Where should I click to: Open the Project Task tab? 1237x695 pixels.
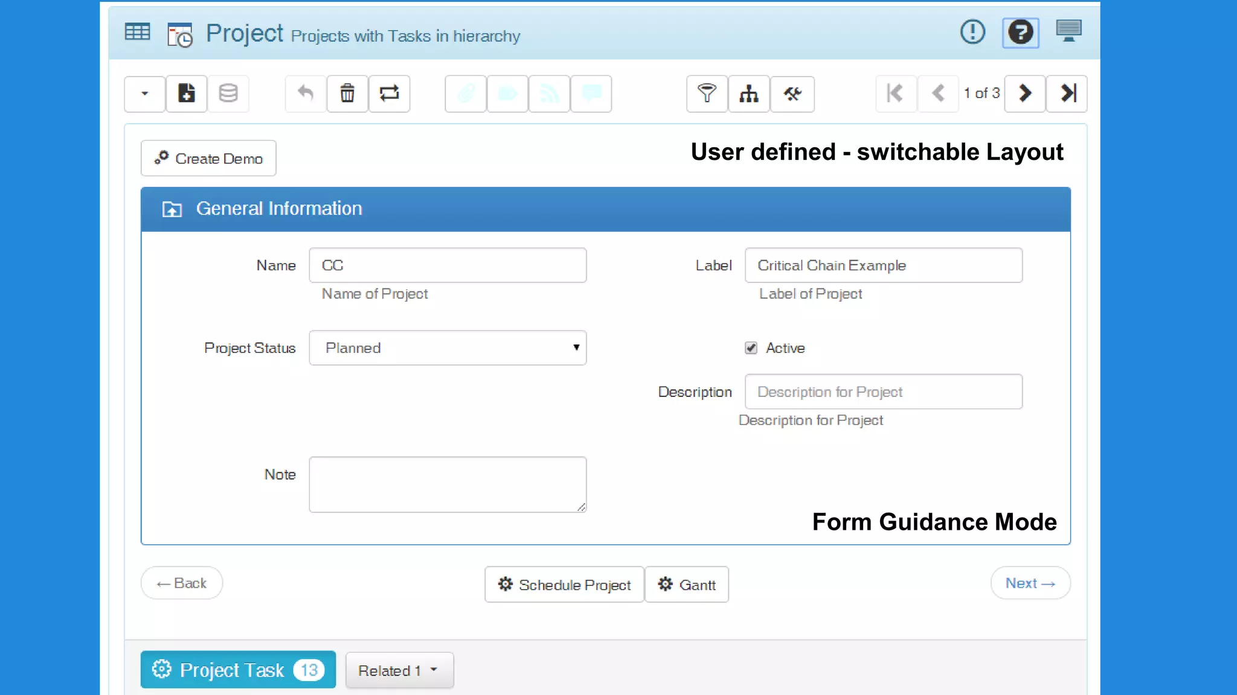click(238, 670)
